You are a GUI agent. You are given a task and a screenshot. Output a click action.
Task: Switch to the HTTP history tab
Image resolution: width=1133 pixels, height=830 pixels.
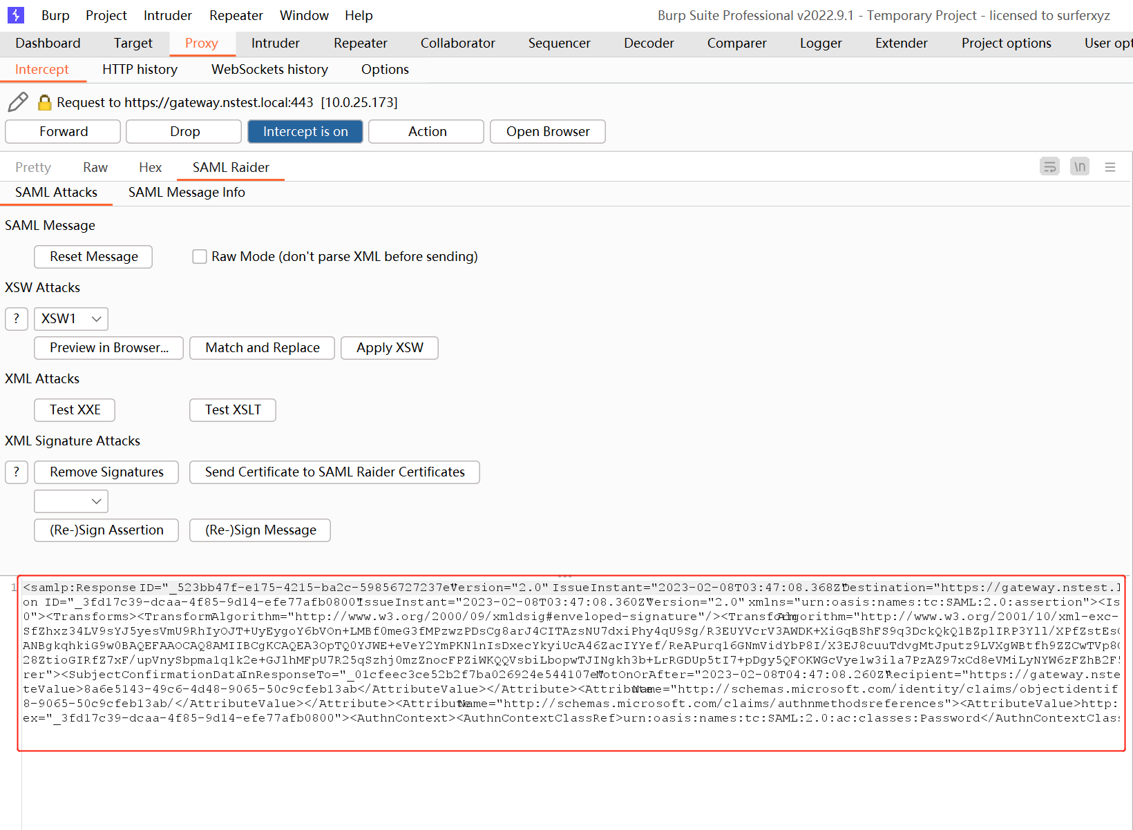(140, 70)
